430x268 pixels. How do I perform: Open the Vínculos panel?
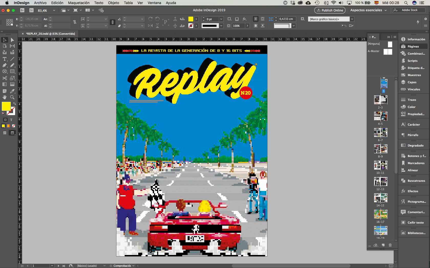tap(414, 89)
